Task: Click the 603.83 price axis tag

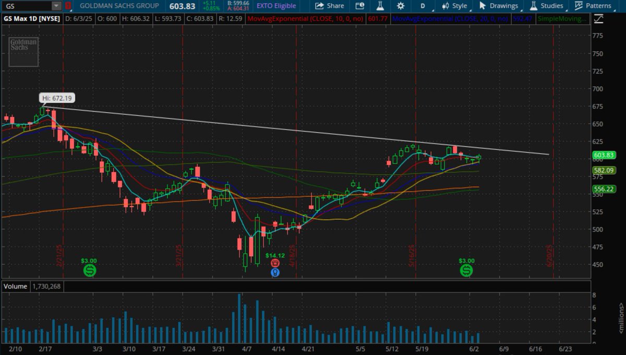Action: (603, 156)
